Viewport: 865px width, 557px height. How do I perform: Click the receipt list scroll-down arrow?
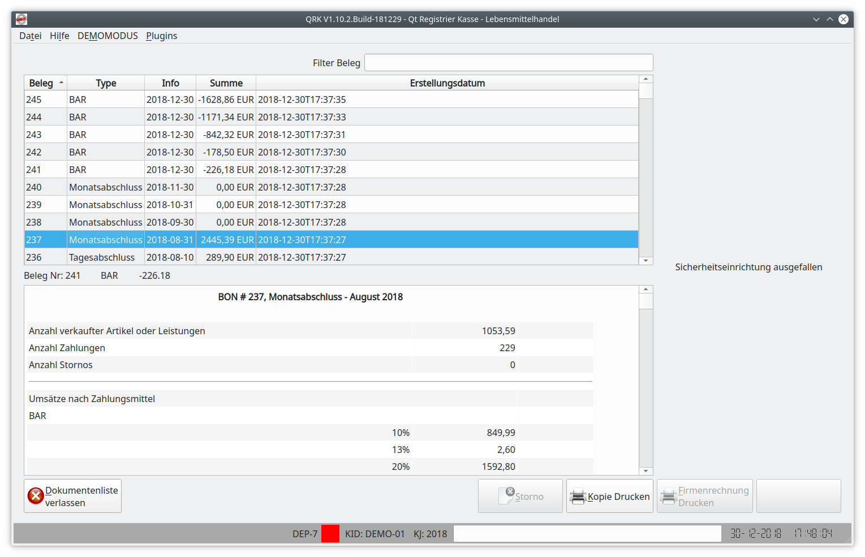pyautogui.click(x=645, y=261)
